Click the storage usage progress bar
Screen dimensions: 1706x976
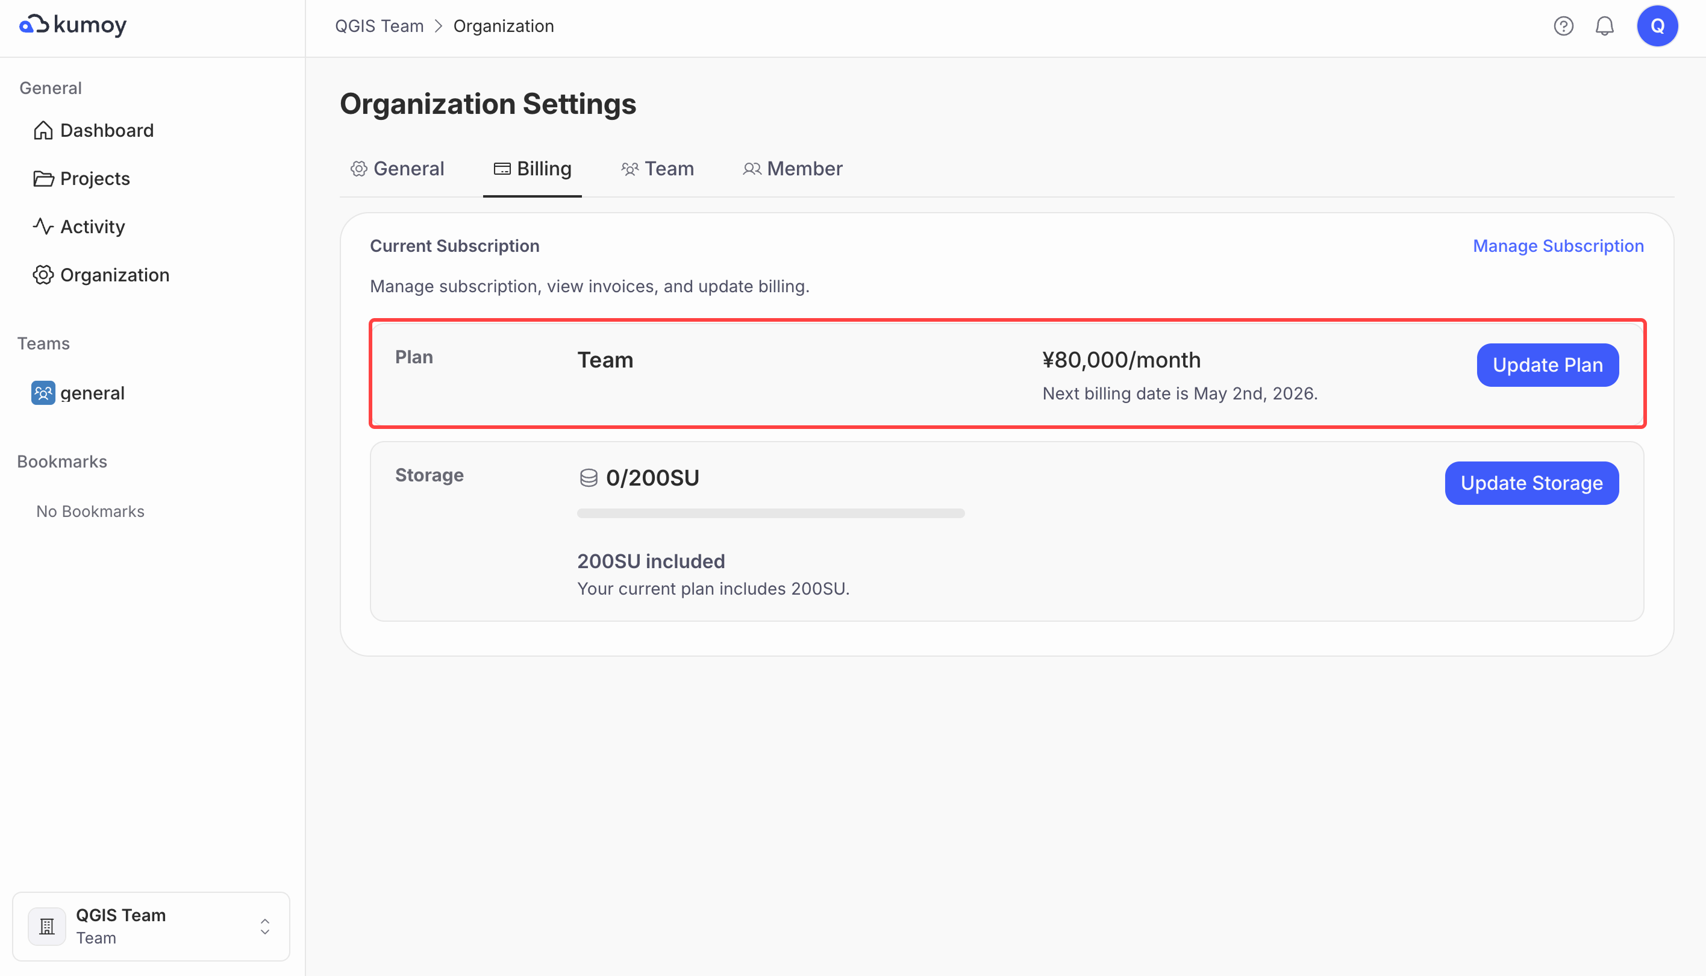(x=770, y=513)
